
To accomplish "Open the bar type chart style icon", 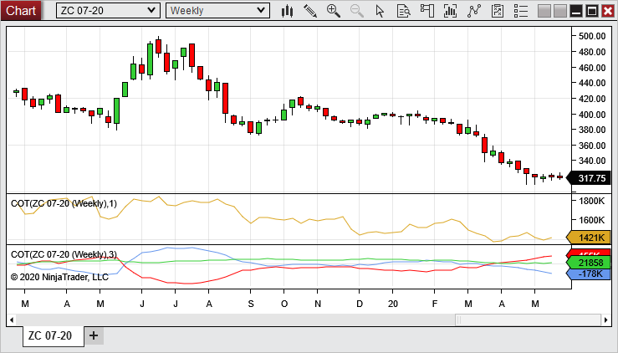I will pos(288,11).
